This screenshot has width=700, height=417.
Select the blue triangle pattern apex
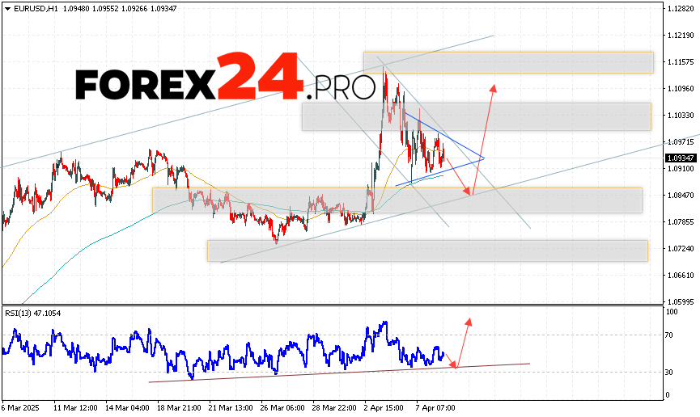(482, 158)
